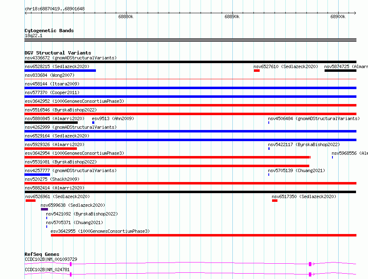Open the CCDC102B|NM_001093729 transcript

click(x=51, y=259)
